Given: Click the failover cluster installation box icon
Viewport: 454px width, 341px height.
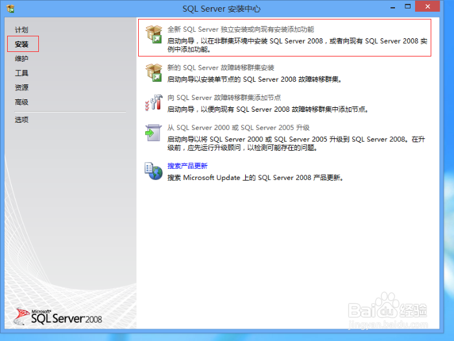Looking at the screenshot, I should (x=154, y=73).
